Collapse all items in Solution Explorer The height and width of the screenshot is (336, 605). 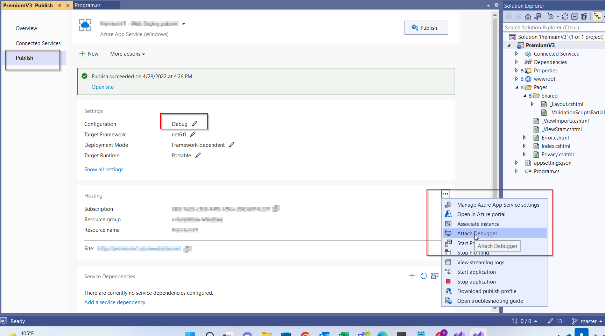coord(575,16)
